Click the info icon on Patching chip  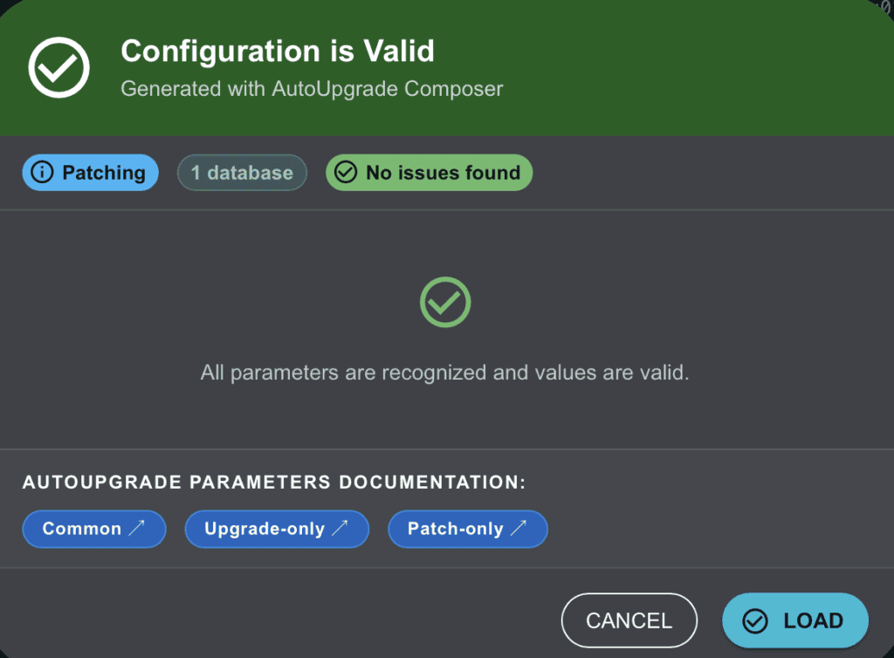pos(41,173)
